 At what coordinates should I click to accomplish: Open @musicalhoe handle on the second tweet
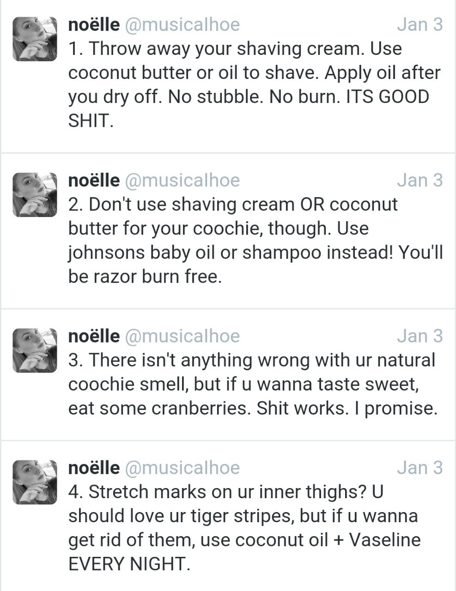click(182, 180)
